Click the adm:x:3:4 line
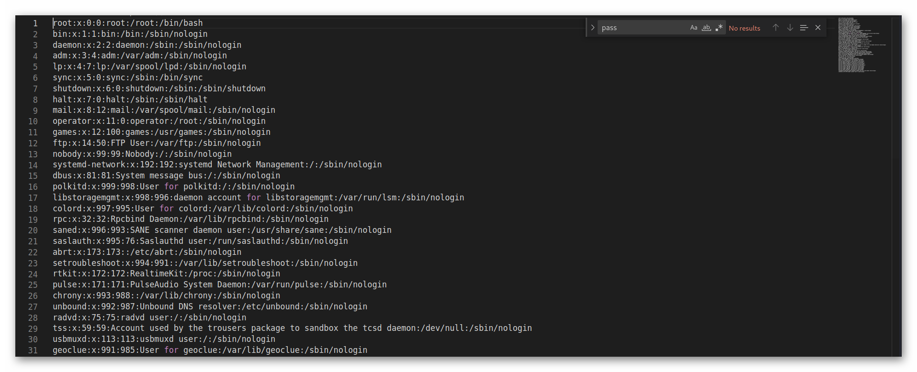Screen dimensions: 917x372 (140, 55)
